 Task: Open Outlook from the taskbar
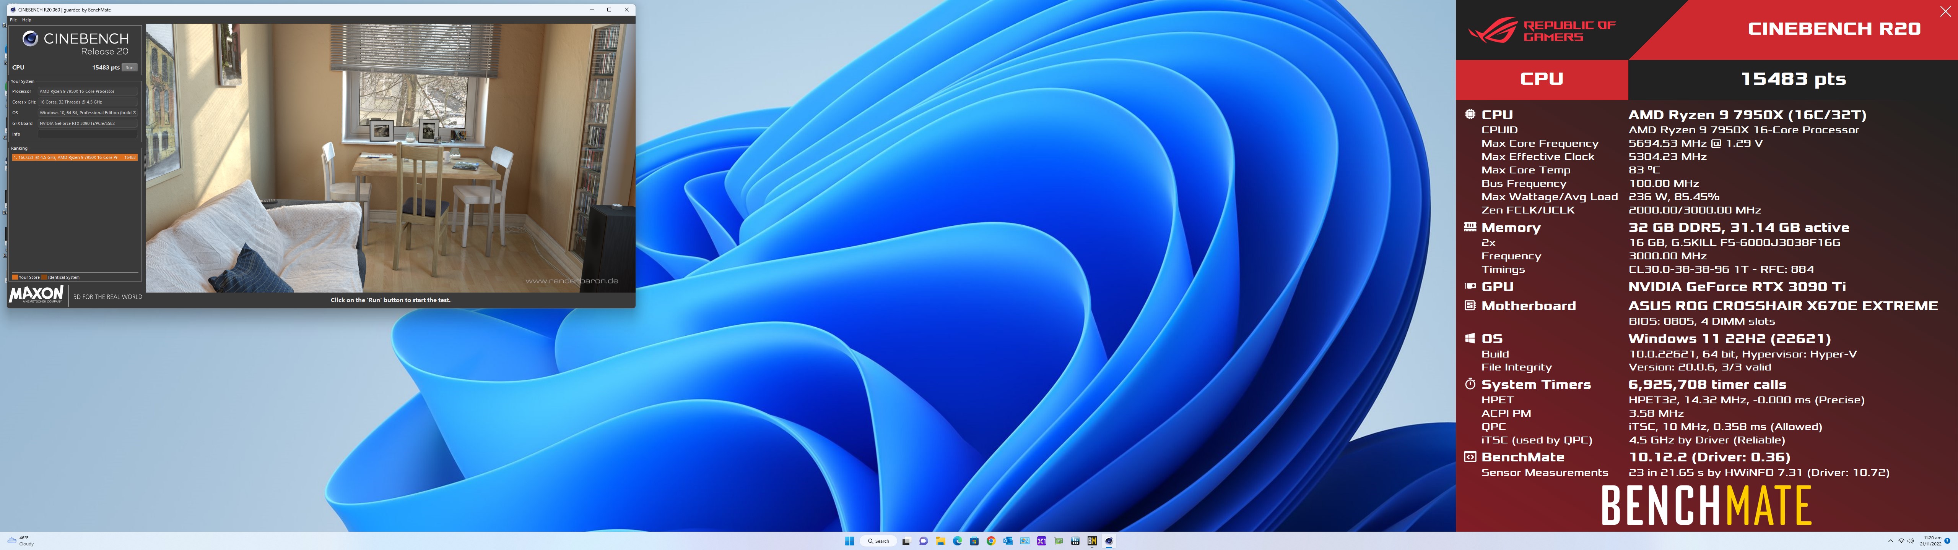click(x=1008, y=541)
